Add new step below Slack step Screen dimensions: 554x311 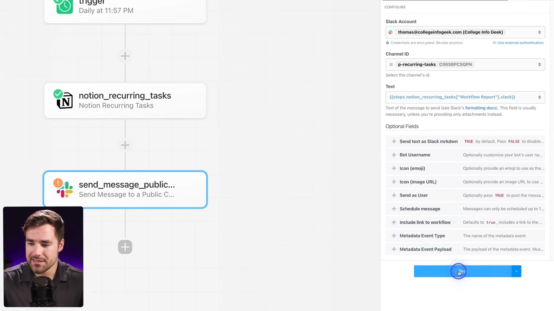125,247
